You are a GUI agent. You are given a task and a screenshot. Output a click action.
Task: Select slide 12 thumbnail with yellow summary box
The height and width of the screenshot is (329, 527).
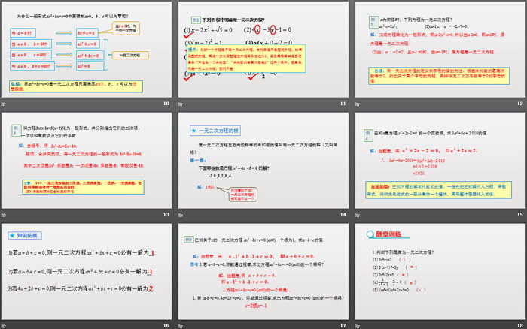tap(440, 48)
